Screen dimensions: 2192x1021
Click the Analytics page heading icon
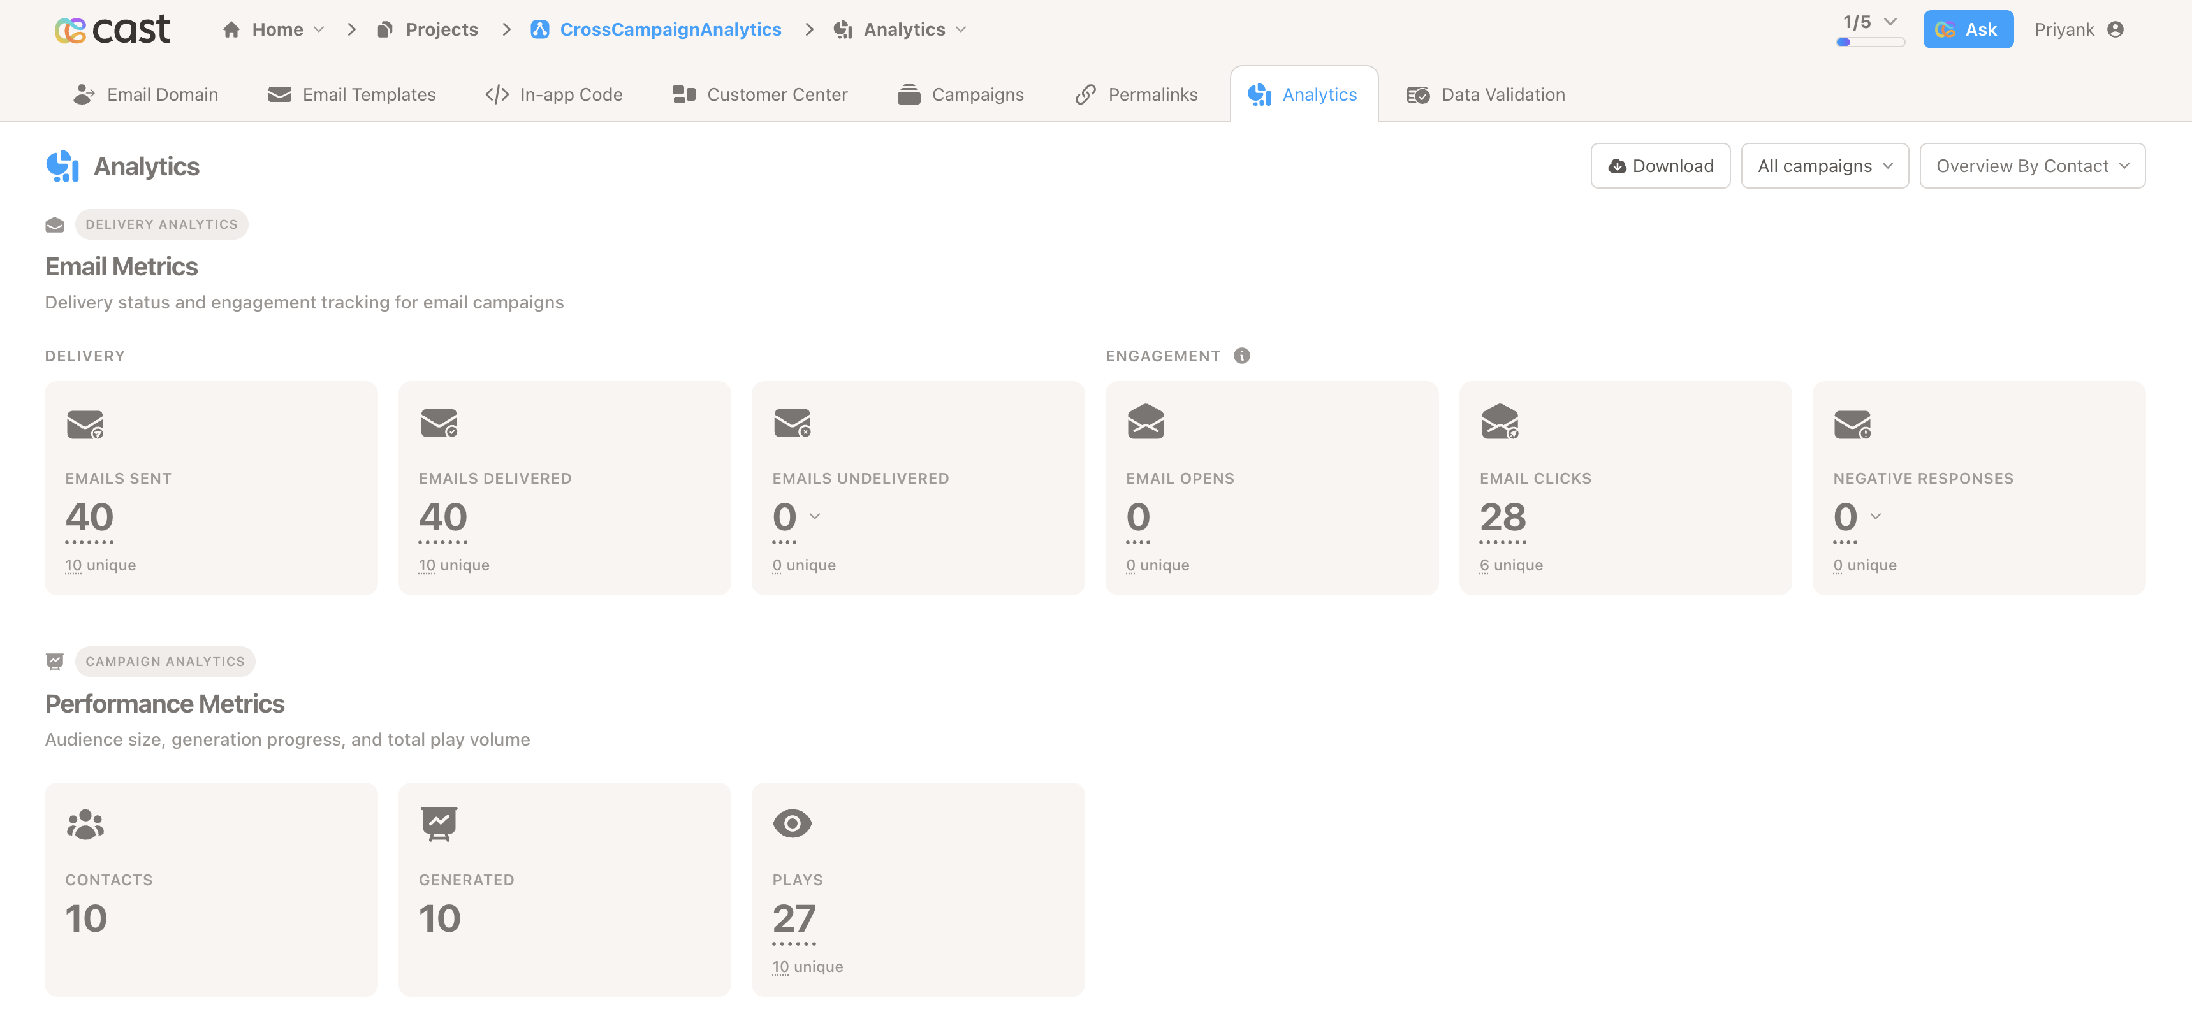point(62,166)
